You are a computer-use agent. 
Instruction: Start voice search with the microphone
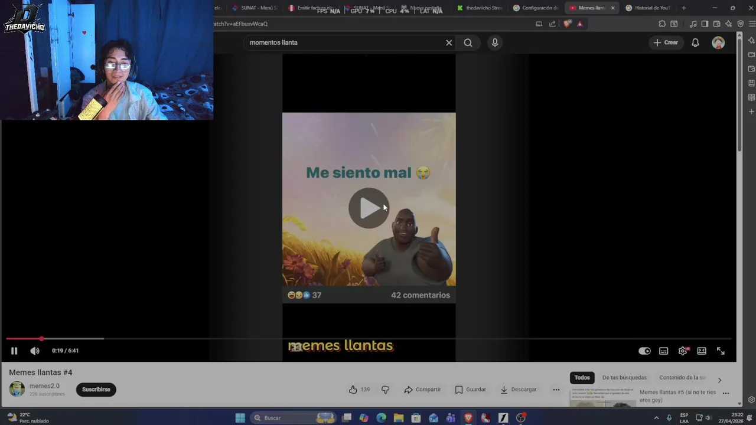(495, 42)
